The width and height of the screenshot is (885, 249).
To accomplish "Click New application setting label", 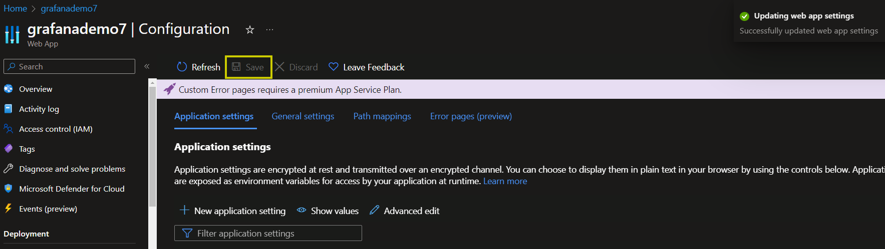I will pos(240,211).
